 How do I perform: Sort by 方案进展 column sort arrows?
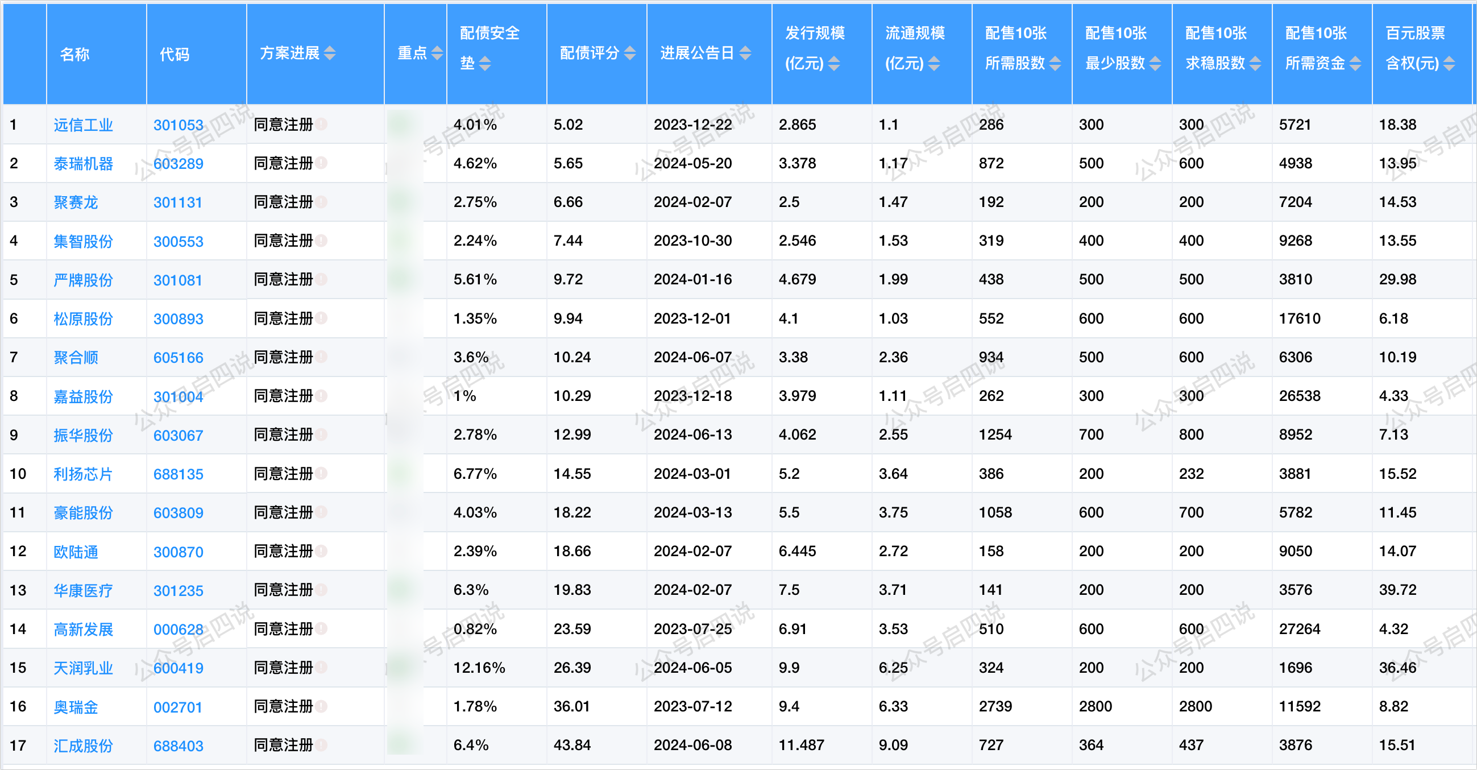click(x=330, y=53)
